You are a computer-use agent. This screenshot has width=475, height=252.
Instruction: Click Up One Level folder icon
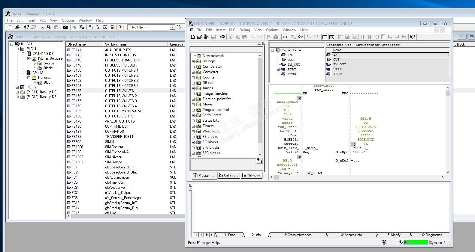click(121, 27)
